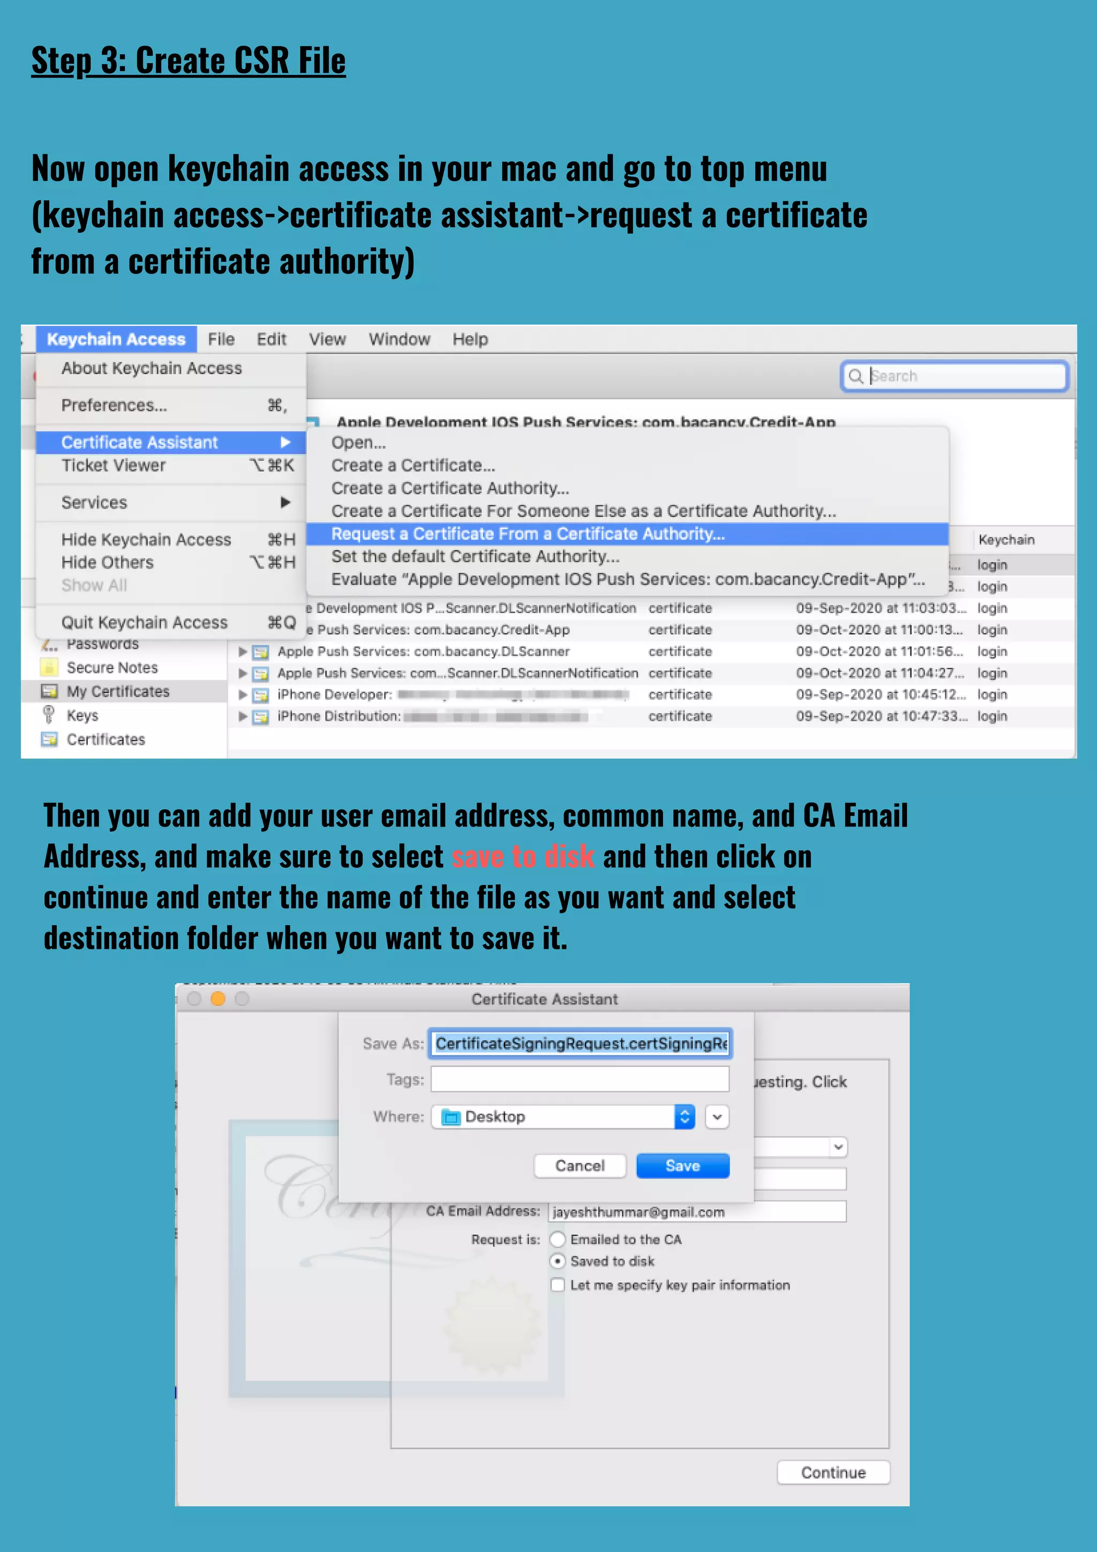1097x1552 pixels.
Task: Click the CA Email Address field
Action: (697, 1212)
